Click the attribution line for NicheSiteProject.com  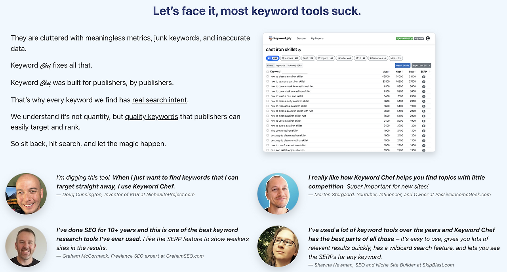click(126, 194)
